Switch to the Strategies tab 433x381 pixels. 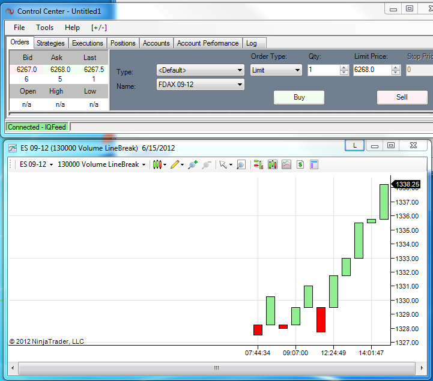coord(50,43)
